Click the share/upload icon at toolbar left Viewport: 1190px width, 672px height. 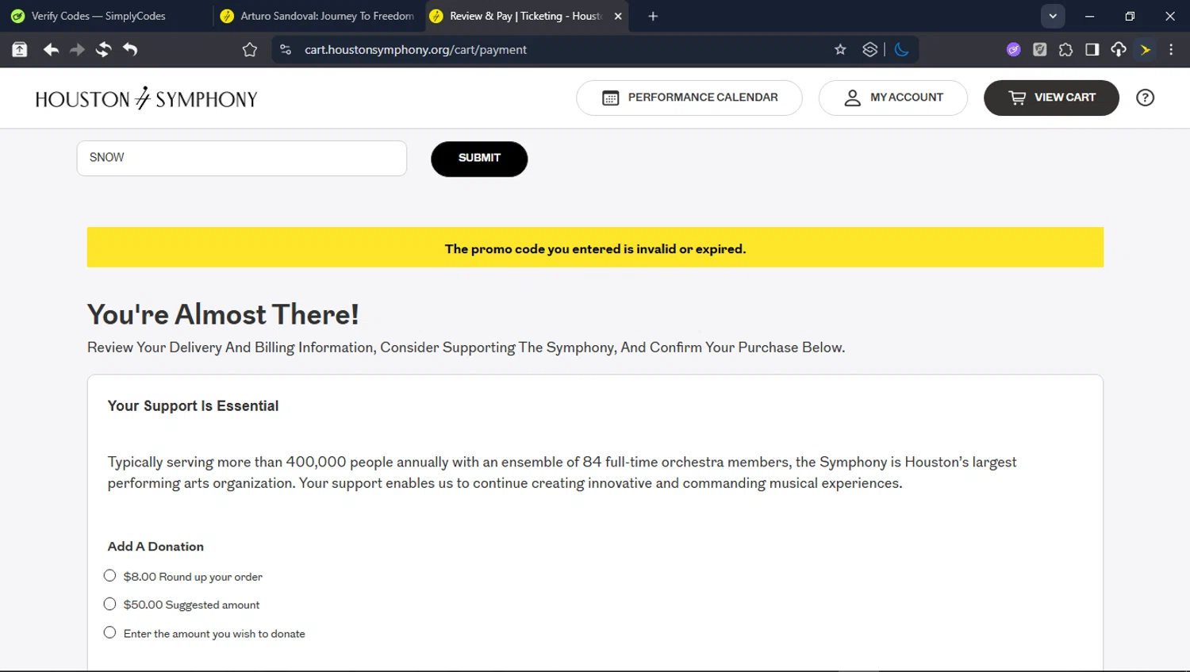click(x=20, y=50)
